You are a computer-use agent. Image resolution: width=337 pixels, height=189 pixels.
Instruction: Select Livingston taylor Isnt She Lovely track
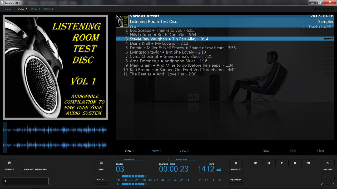pos(225,52)
